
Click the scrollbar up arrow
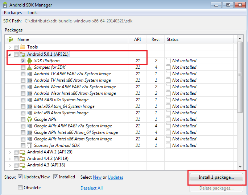point(240,38)
